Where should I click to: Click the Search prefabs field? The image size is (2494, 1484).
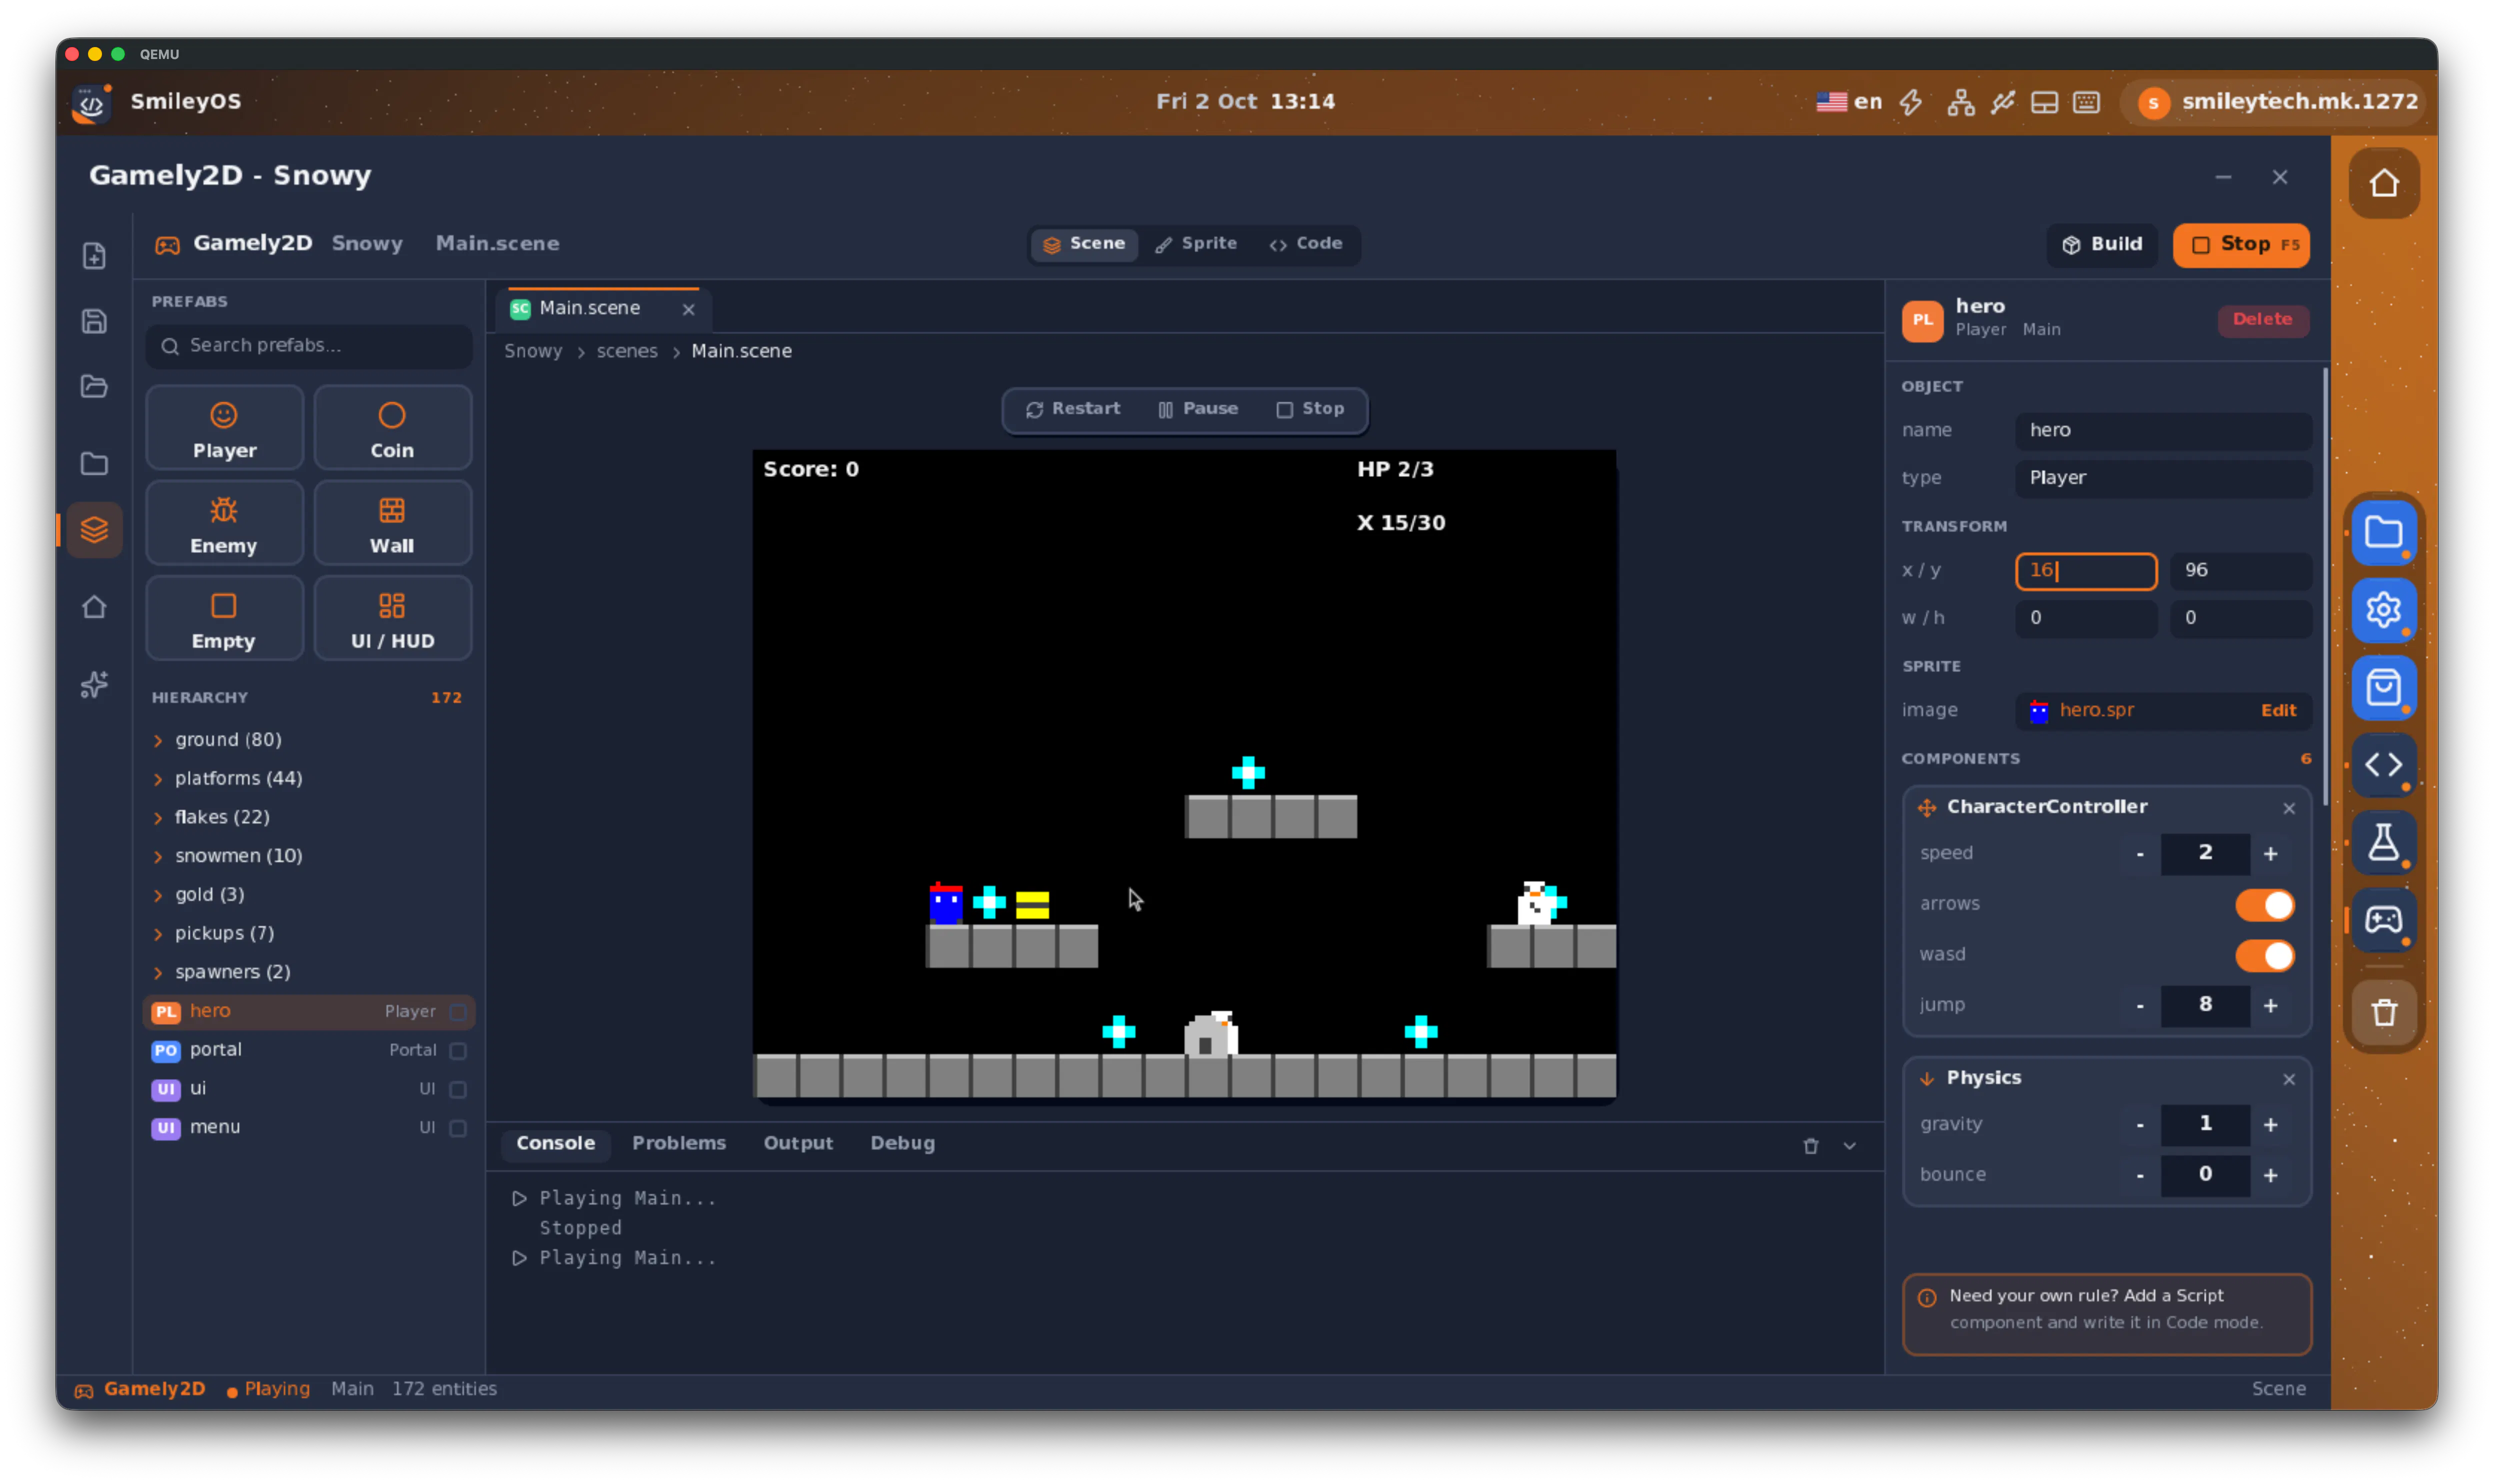309,346
